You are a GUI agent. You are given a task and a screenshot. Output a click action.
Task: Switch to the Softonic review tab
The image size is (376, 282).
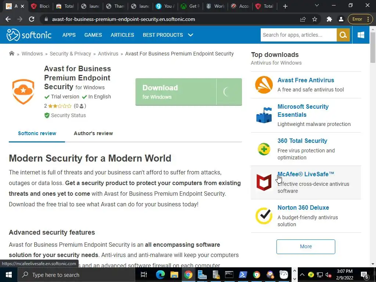click(37, 133)
